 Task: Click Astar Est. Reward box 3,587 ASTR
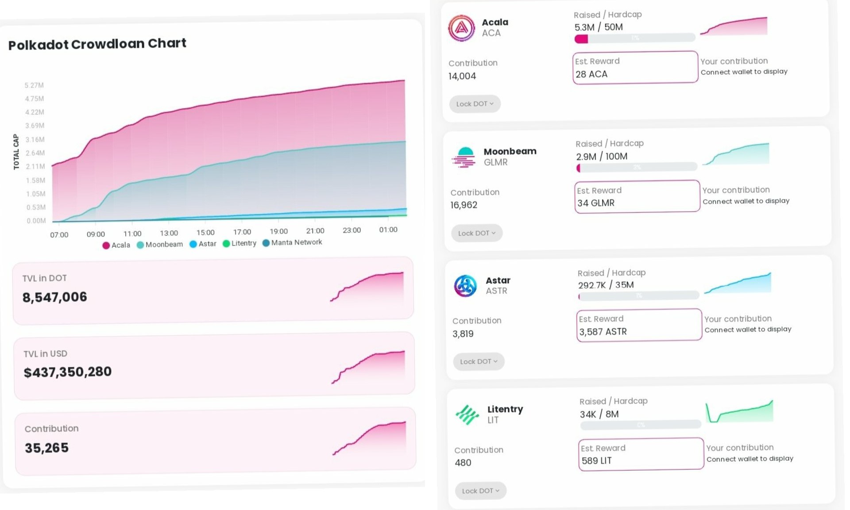click(639, 325)
